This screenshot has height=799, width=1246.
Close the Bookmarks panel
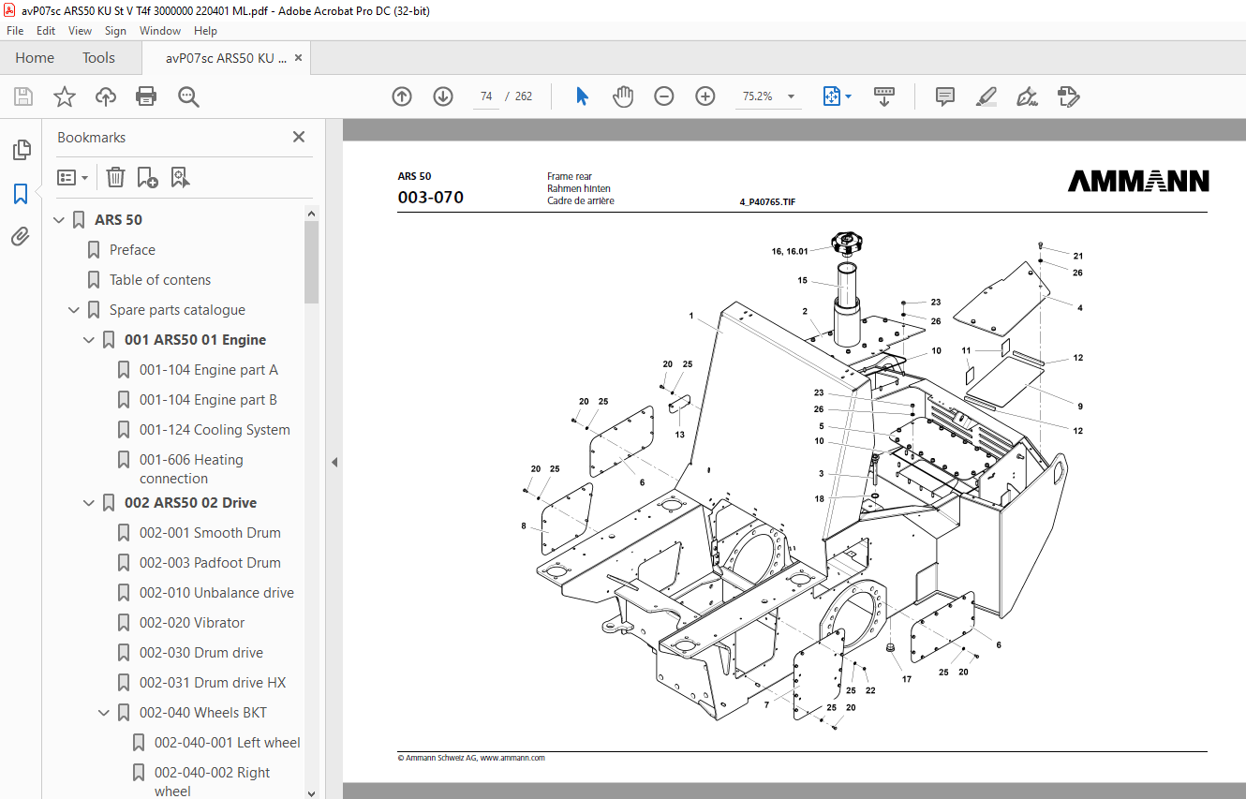tap(299, 137)
